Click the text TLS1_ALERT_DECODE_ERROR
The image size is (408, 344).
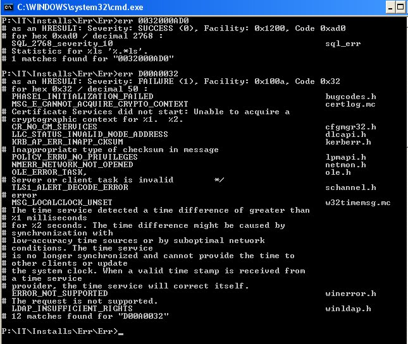70,187
